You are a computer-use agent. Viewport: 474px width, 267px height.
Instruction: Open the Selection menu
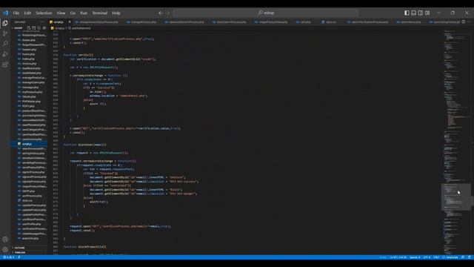[x=44, y=13]
